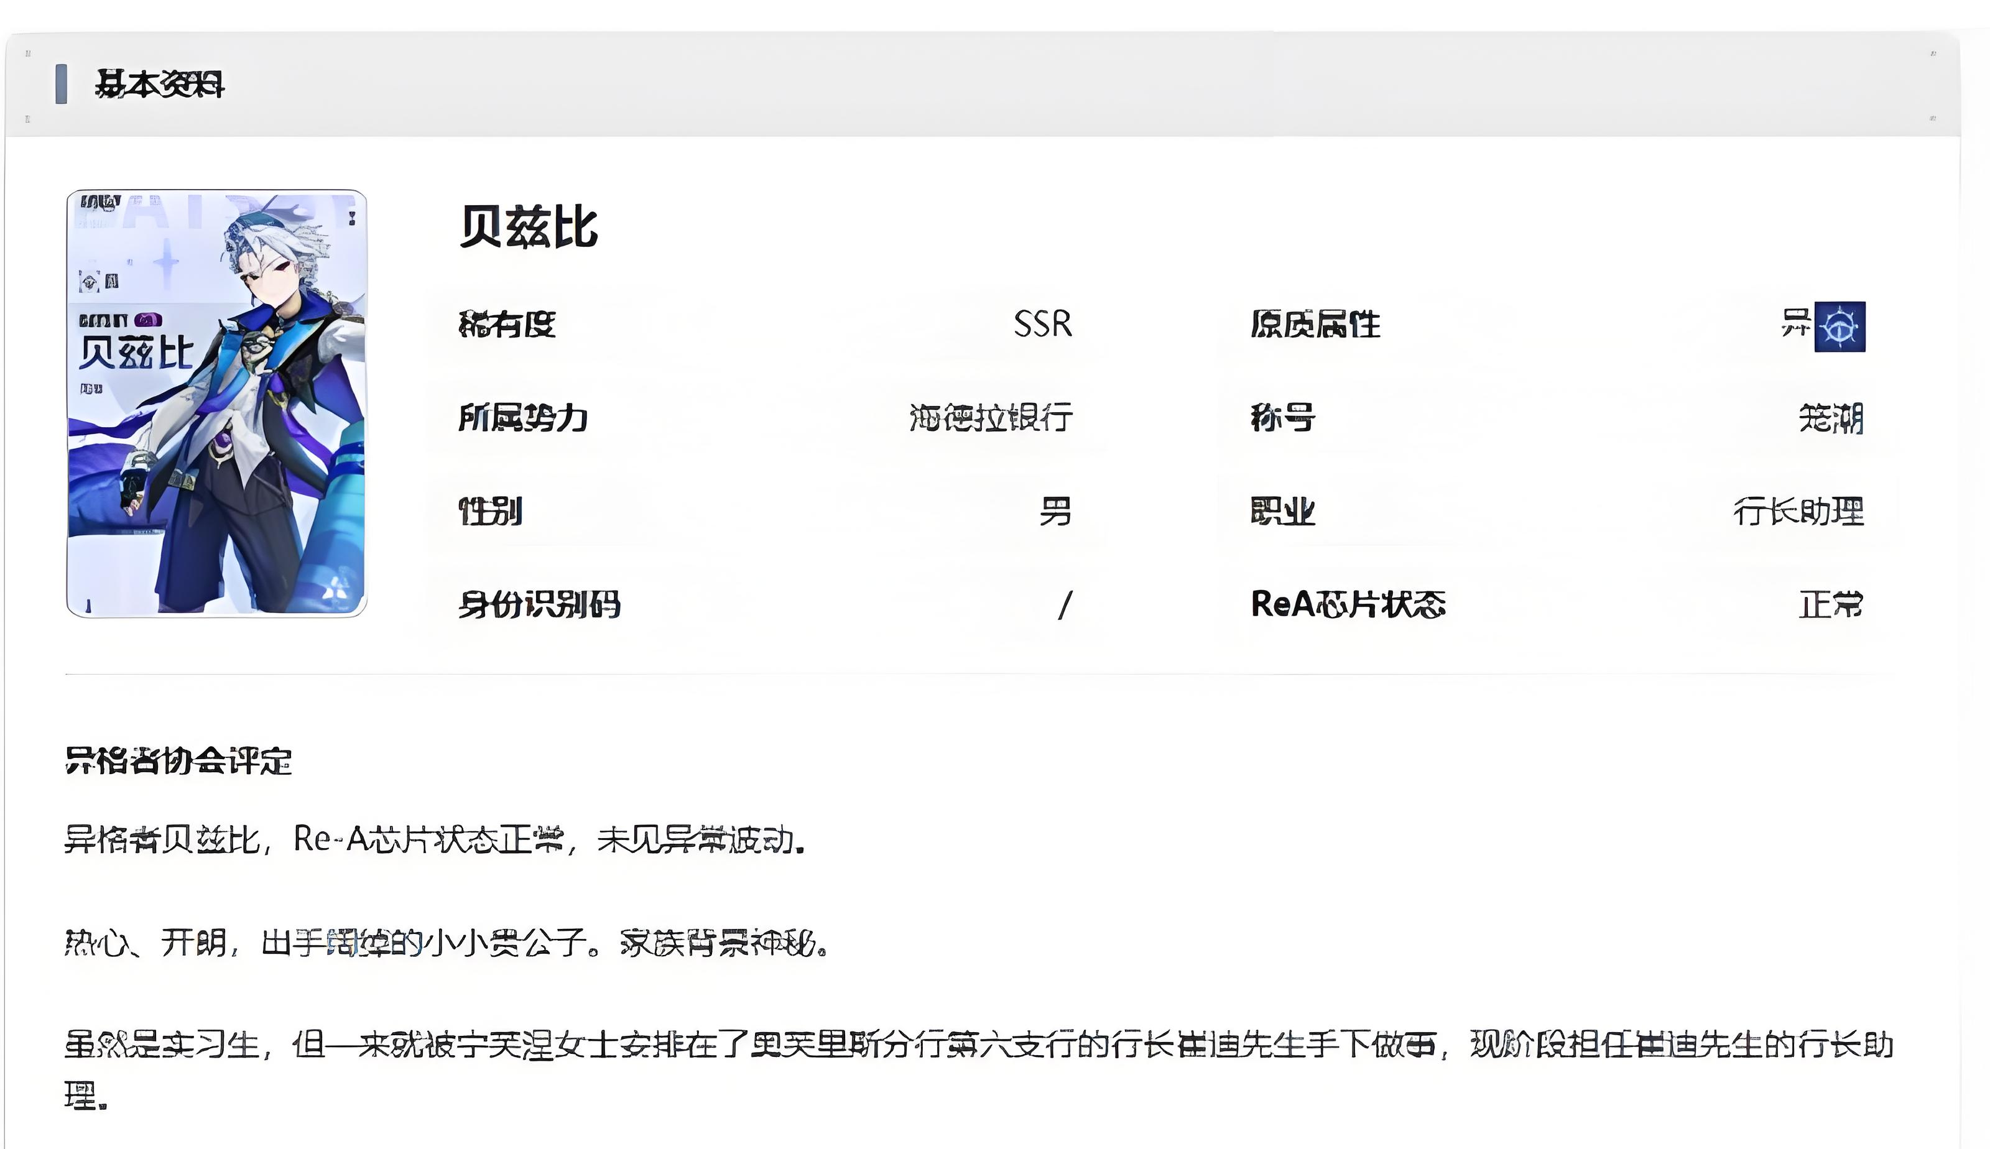Click the blue marker beside 基本资料
The image size is (1990, 1149).
(61, 84)
